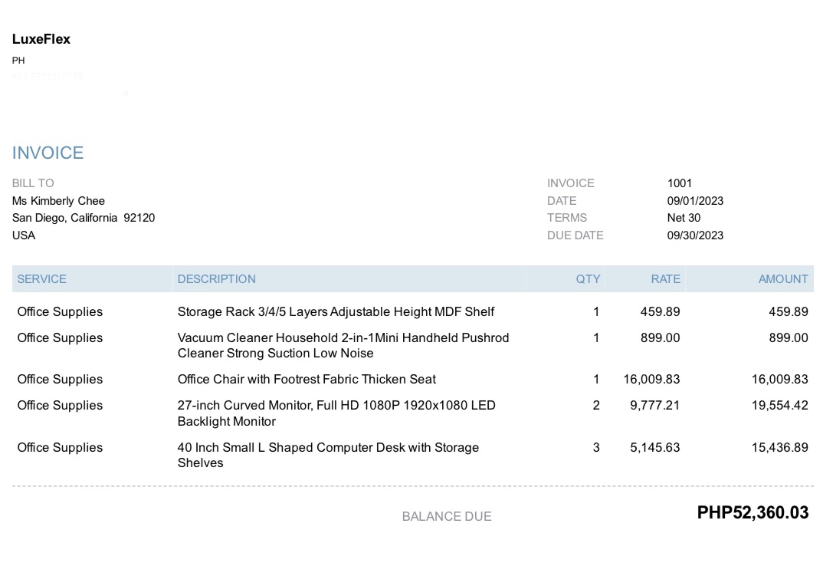Click the QTY column header

(x=588, y=279)
